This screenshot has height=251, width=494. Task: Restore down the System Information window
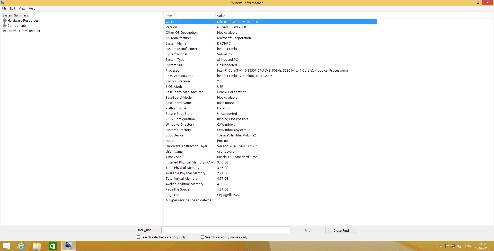pos(478,3)
